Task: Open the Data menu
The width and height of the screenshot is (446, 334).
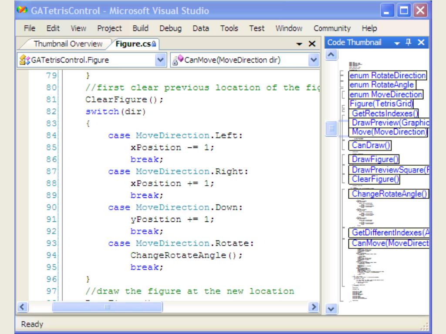Action: coord(201,28)
